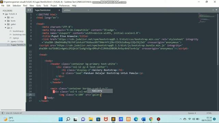The height and width of the screenshot is (123, 219).
Task: Click the editor vertical scrollbar
Action: coord(218,39)
